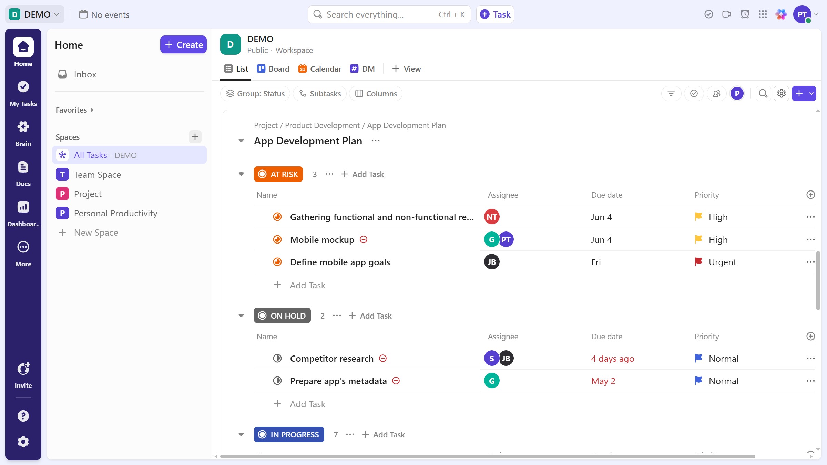This screenshot has height=465, width=827.
Task: Open the Calendar view tab
Action: click(319, 69)
